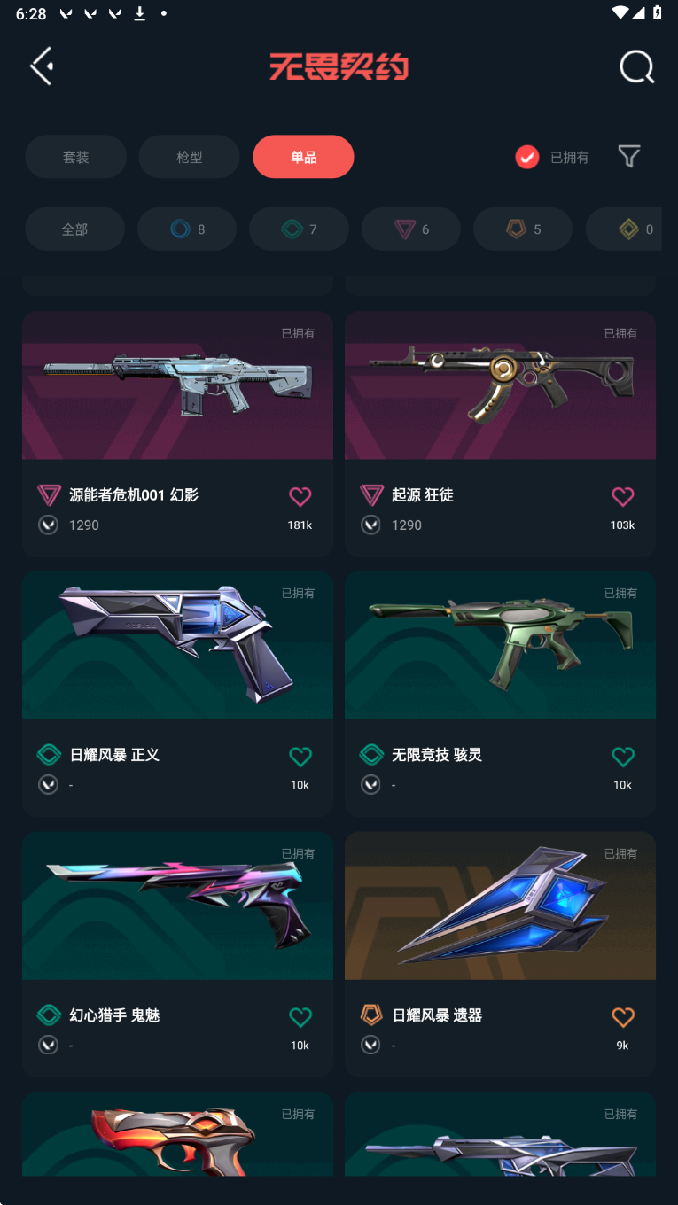This screenshot has width=678, height=1205.
Task: Favorite 起源 狂徒 with heart icon
Action: [x=623, y=496]
